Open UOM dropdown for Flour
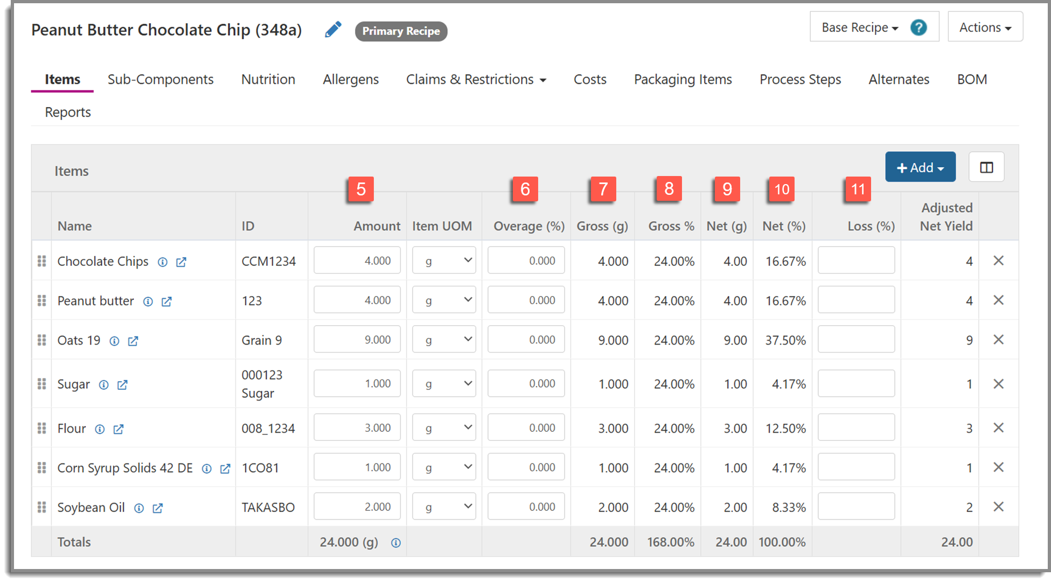1051x583 pixels. pos(444,427)
